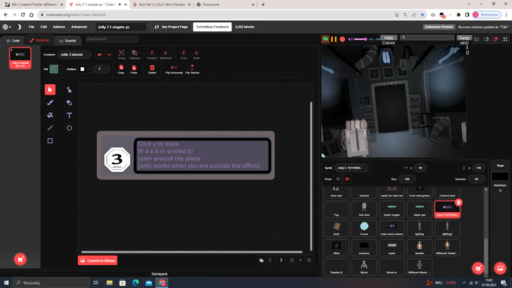
Task: Delete the selected shape
Action: click(x=152, y=69)
